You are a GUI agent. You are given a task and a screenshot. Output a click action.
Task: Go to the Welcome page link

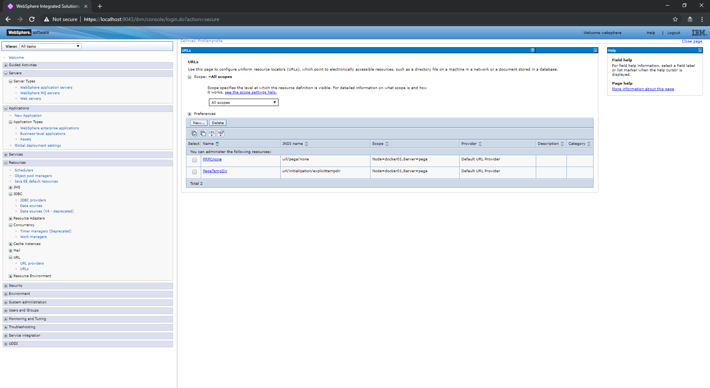click(16, 58)
